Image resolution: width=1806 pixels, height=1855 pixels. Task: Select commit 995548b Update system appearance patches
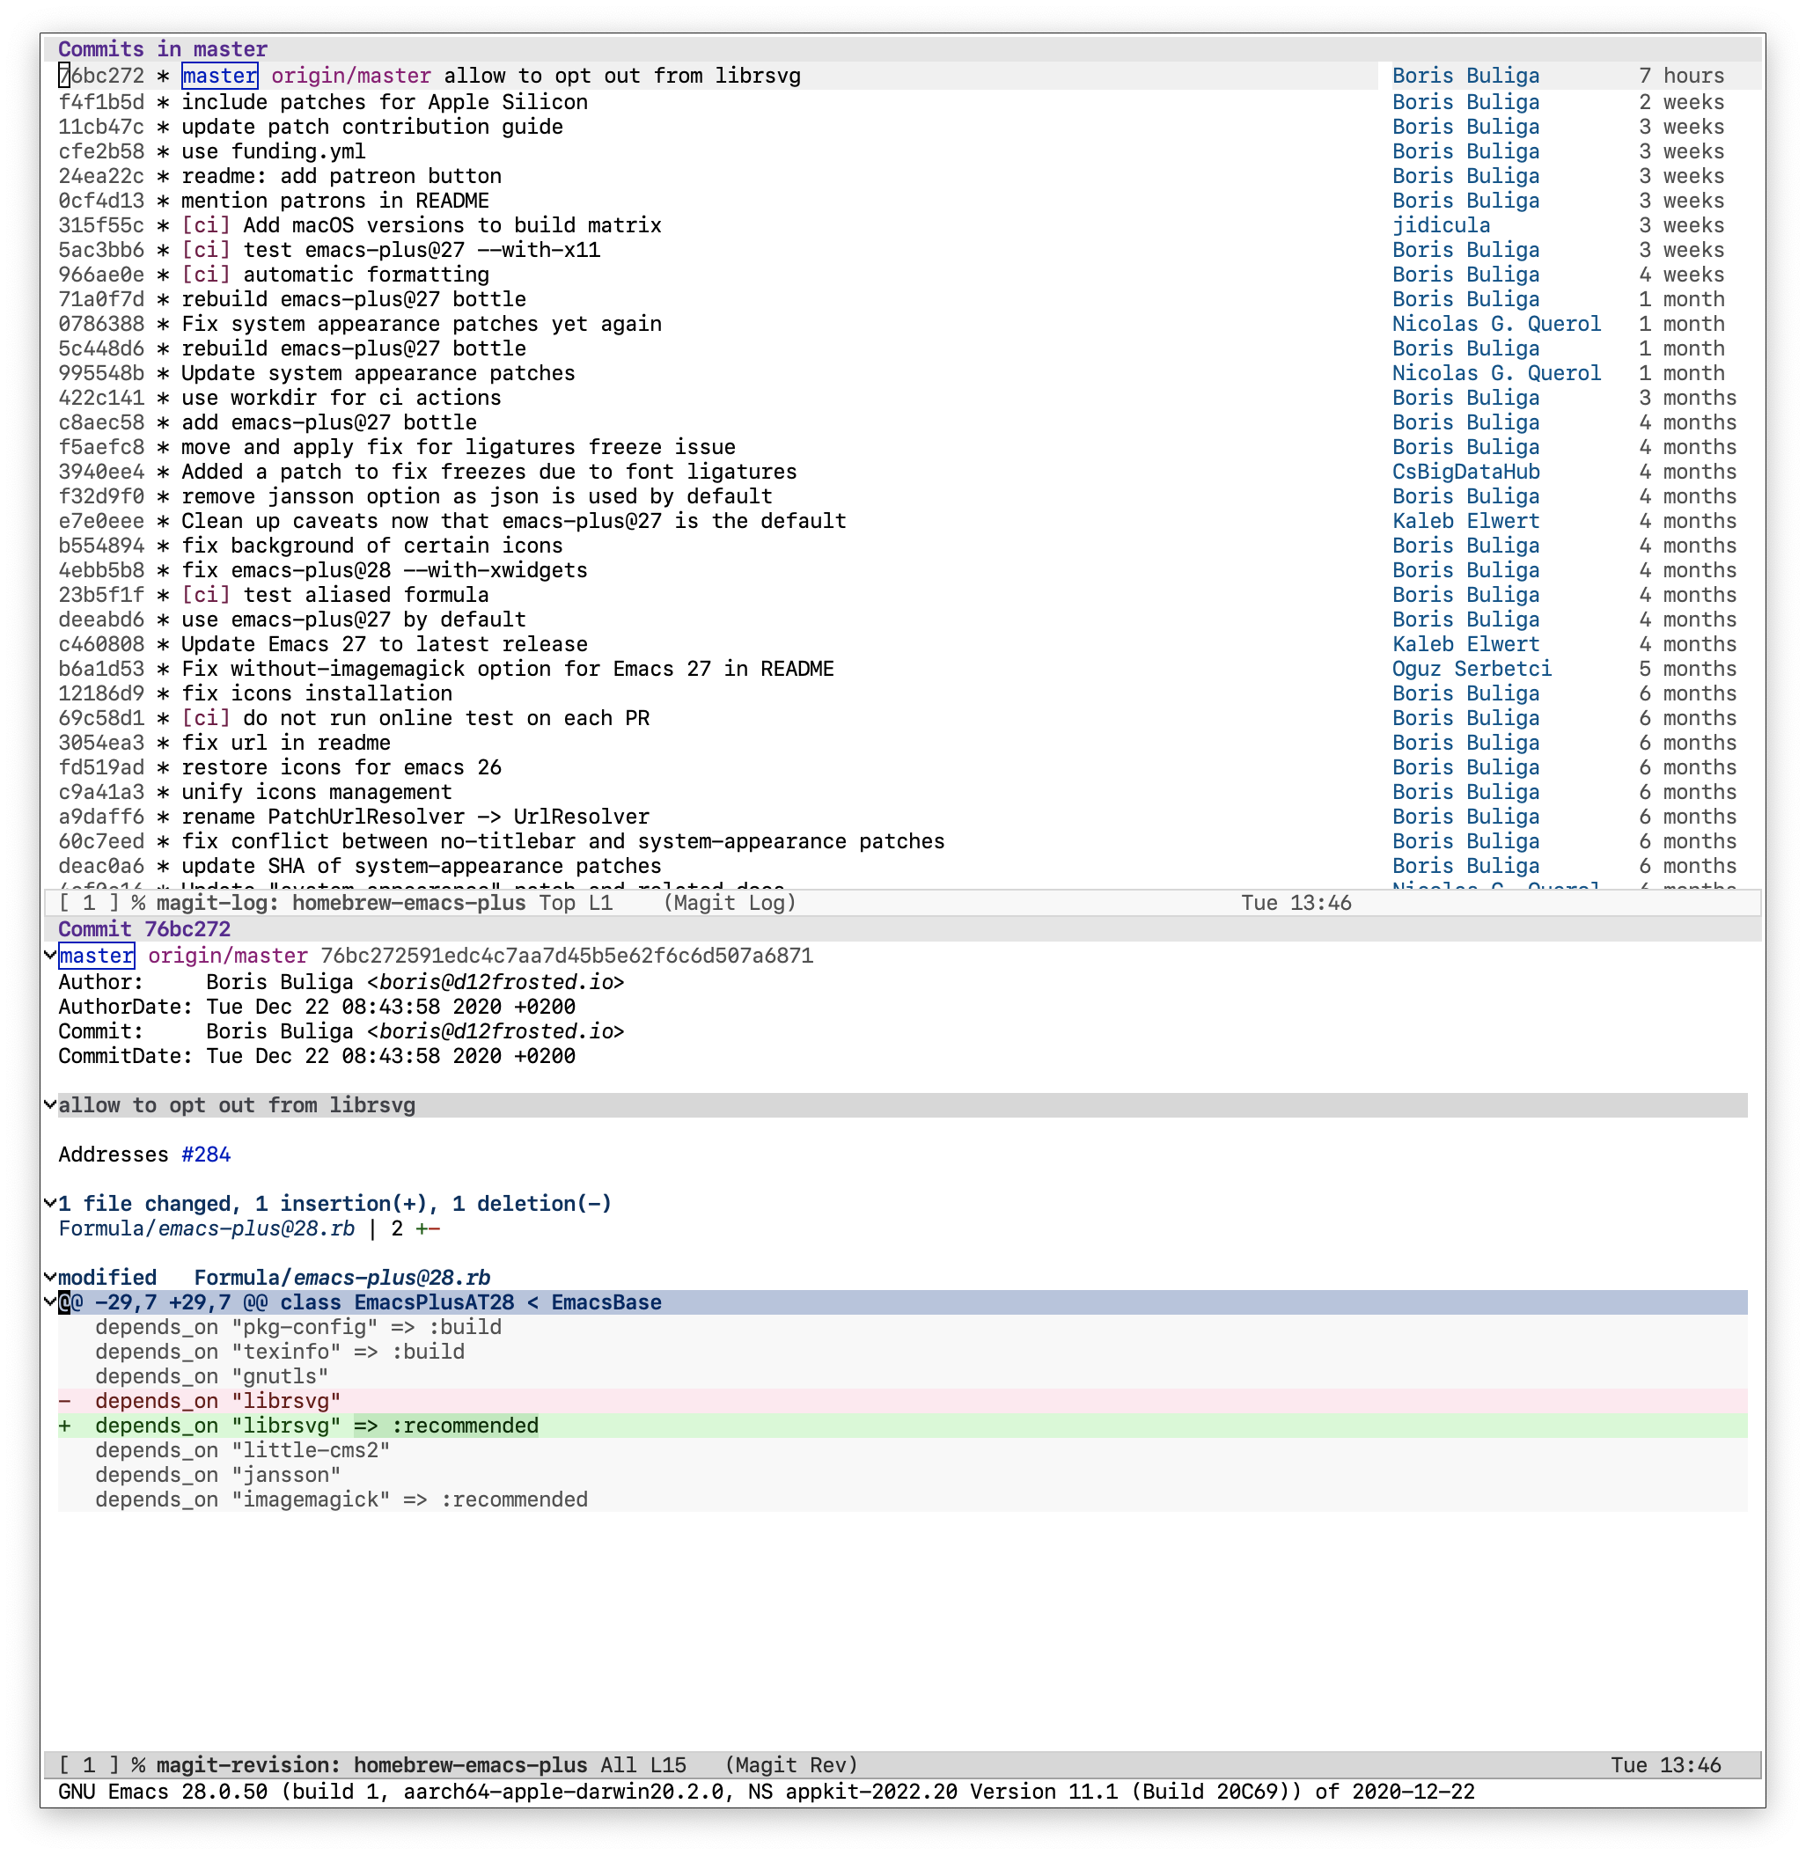click(x=317, y=373)
